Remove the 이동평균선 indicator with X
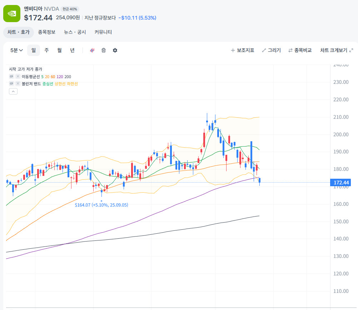The height and width of the screenshot is (310, 358). coord(18,76)
